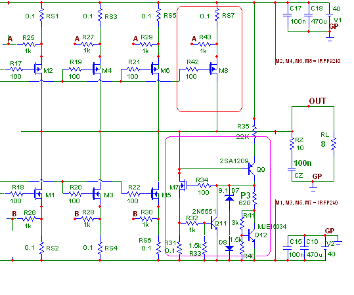Select resistor R34 symbol
The image size is (354, 295).
coord(204,186)
